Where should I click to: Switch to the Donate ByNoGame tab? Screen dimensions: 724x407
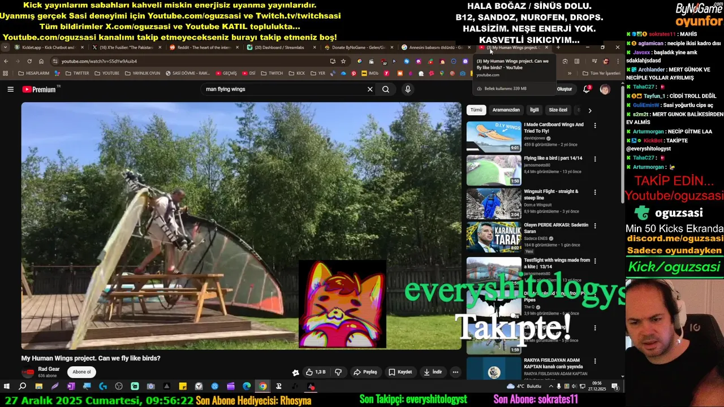pyautogui.click(x=358, y=47)
